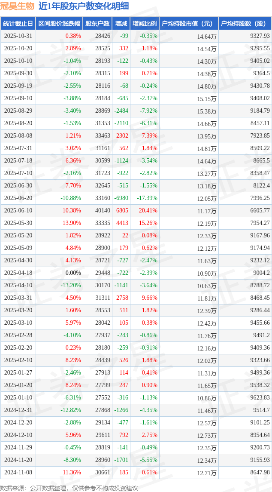Click the 增减比例 column header
This screenshot has height=492, width=272.
pyautogui.click(x=145, y=24)
